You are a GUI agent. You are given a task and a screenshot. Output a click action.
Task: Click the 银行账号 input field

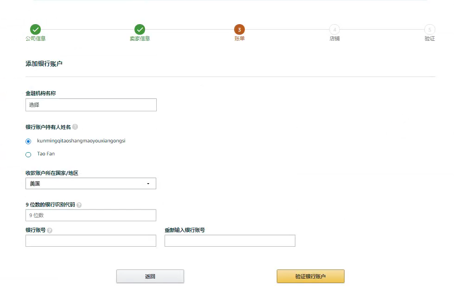(90, 241)
